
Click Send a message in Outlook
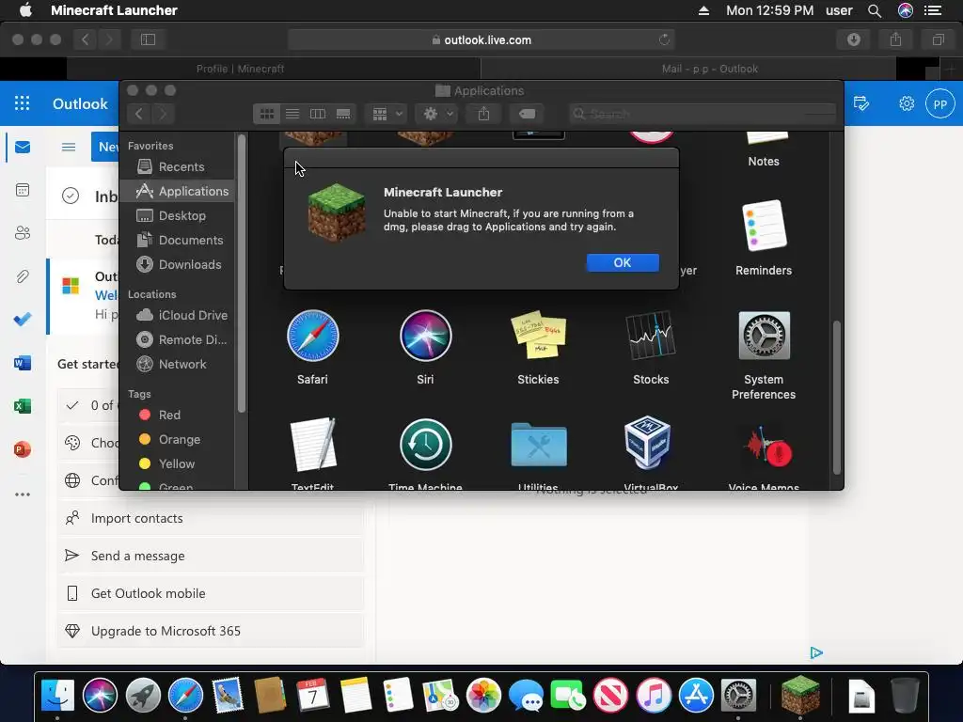click(212, 556)
